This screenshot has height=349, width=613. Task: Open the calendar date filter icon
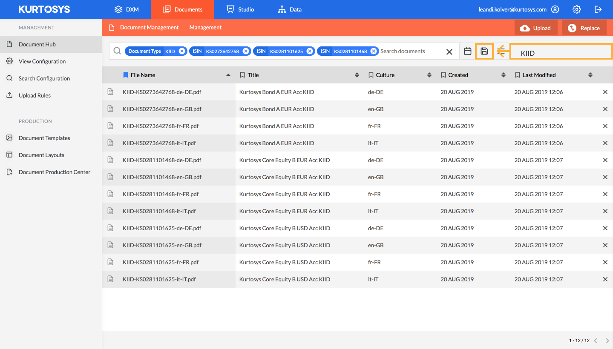[x=468, y=51]
